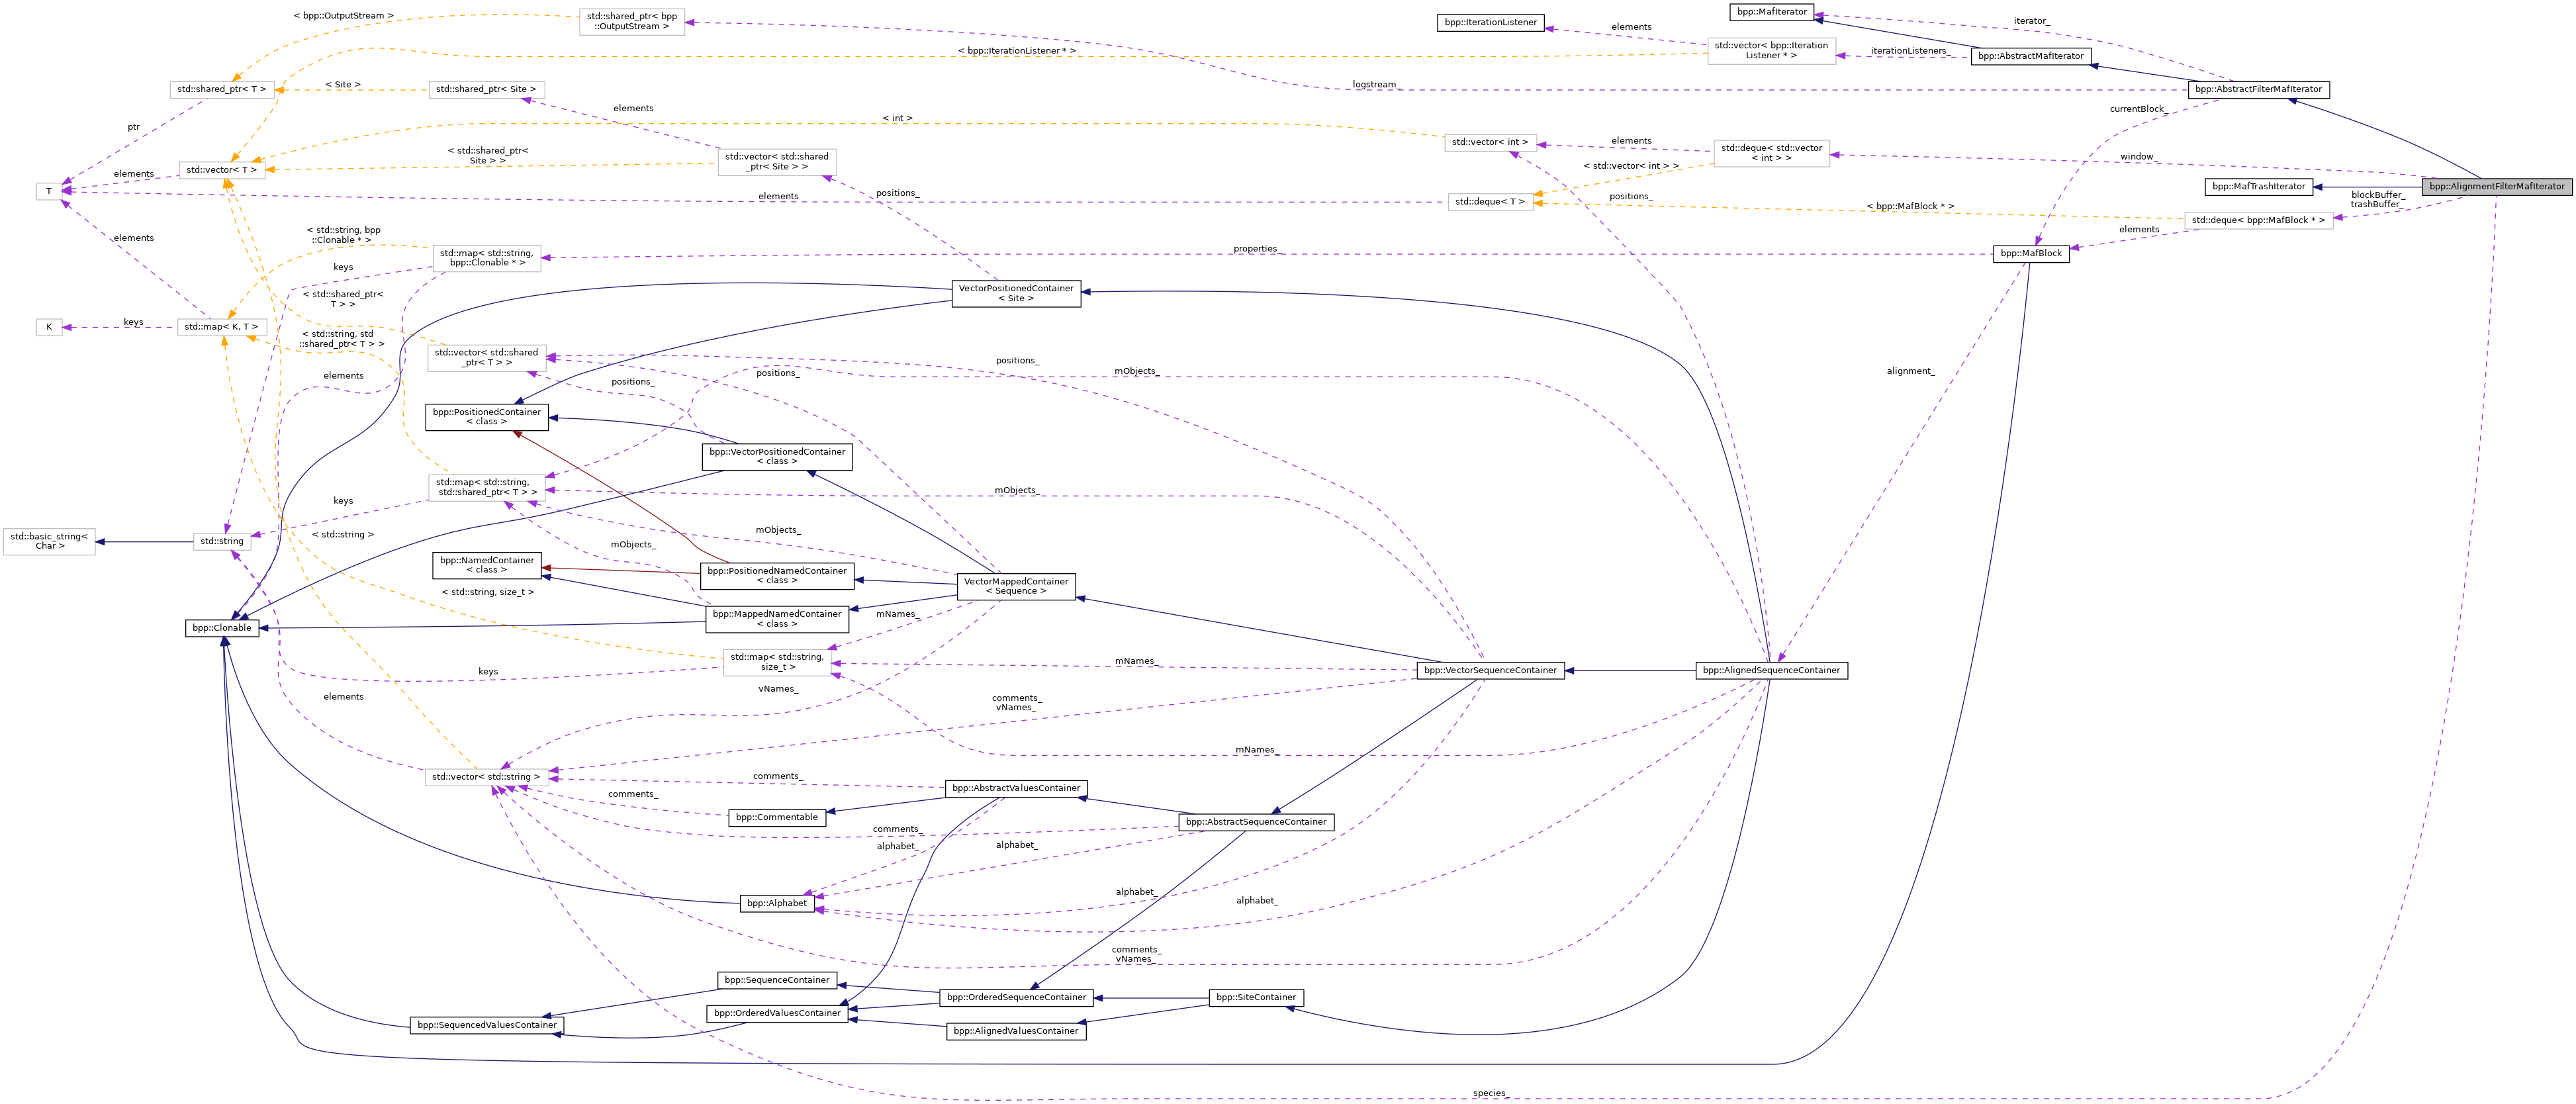
Task: Click the bpp::AlignedSequenceContainer node
Action: click(1771, 670)
